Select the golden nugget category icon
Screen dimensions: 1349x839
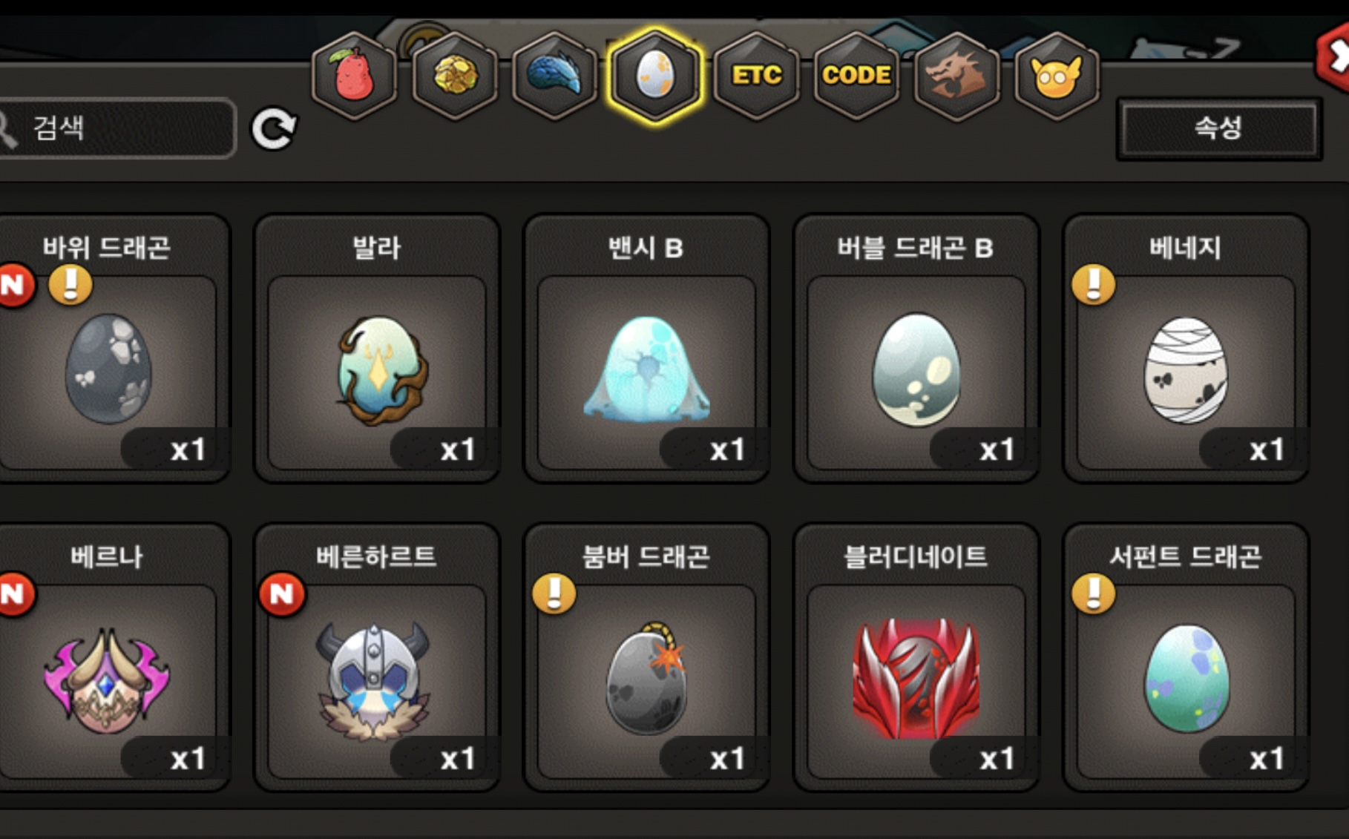tap(455, 75)
